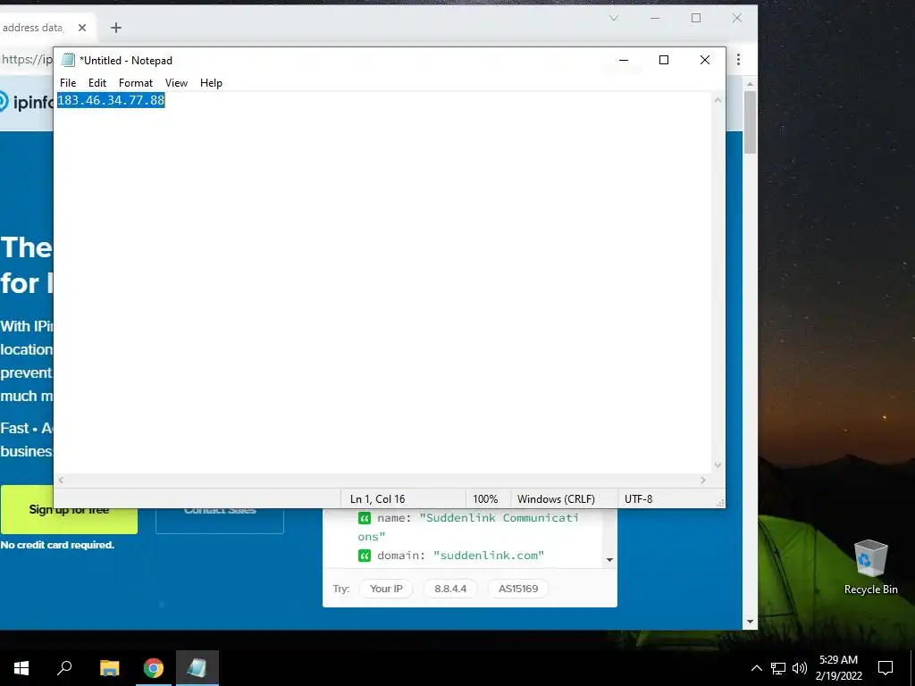
Task: Open the Edit menu in Notepad
Action: pyautogui.click(x=97, y=83)
